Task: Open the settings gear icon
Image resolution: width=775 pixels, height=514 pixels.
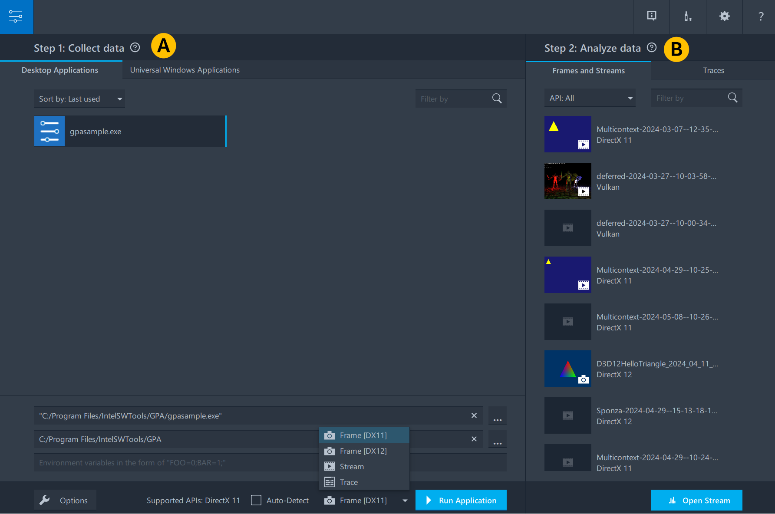Action: (724, 16)
